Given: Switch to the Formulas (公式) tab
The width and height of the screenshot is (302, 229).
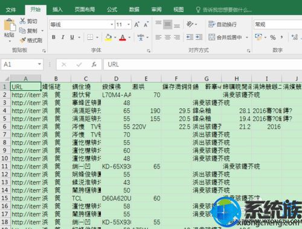Looking at the screenshot, I should pos(112,10).
